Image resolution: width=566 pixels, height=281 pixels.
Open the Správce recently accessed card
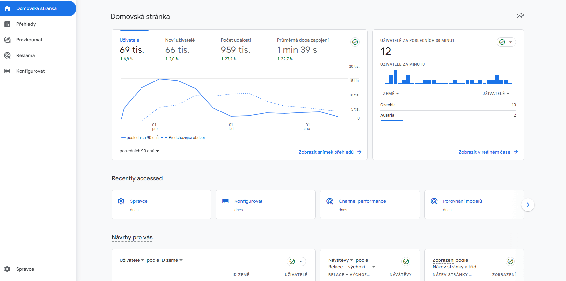pyautogui.click(x=161, y=205)
